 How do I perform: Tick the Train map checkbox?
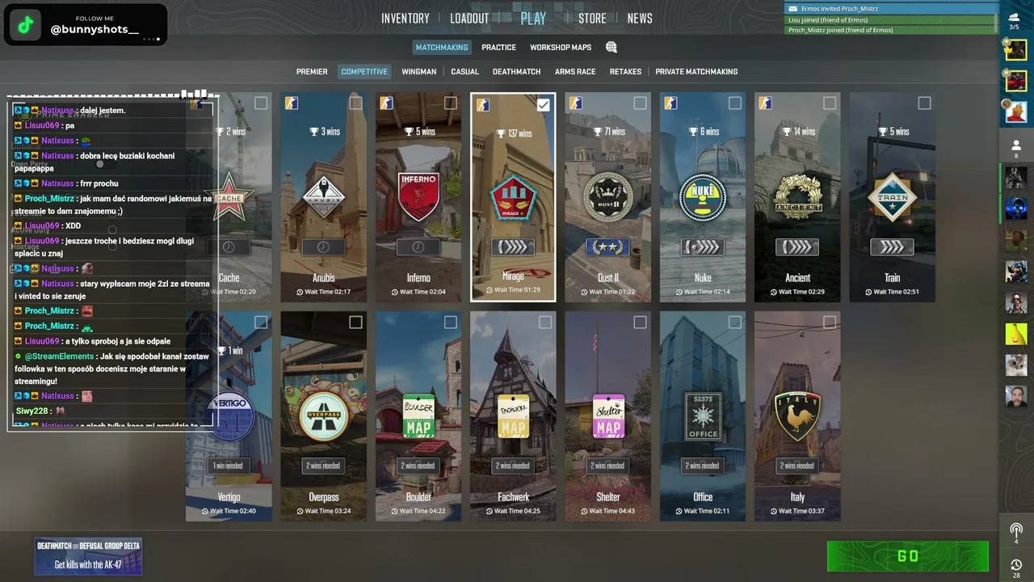[924, 103]
